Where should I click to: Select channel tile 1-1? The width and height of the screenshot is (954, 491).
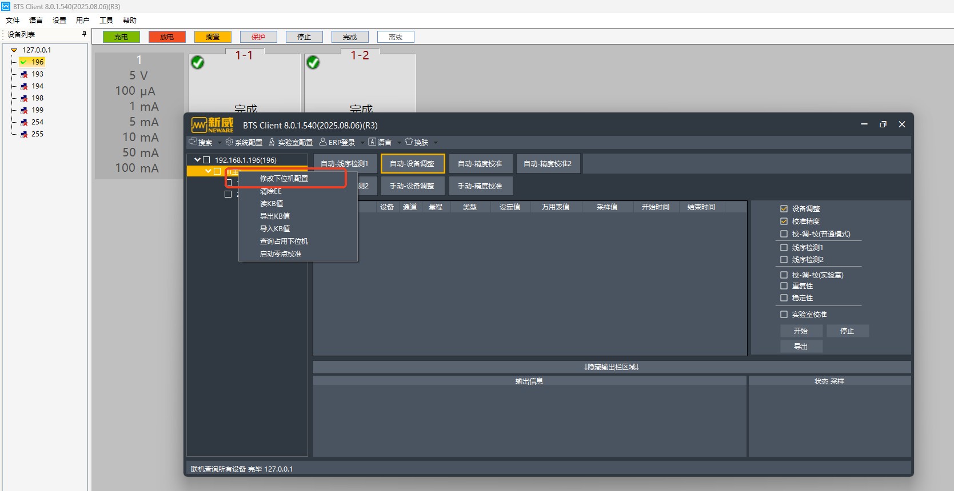245,83
